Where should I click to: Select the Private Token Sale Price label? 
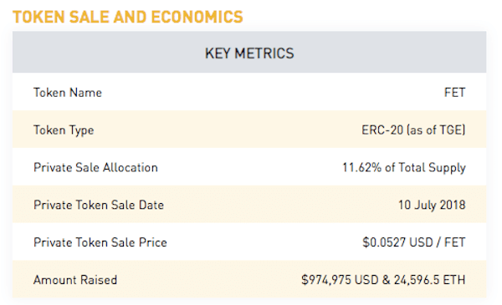click(100, 242)
